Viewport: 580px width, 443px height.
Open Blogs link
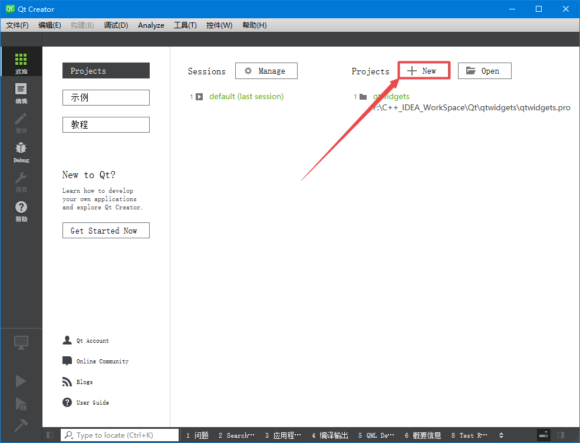pos(84,382)
